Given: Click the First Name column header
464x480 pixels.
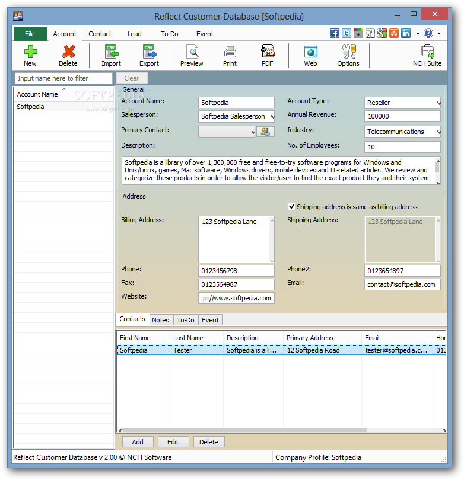Looking at the screenshot, I should pyautogui.click(x=144, y=338).
